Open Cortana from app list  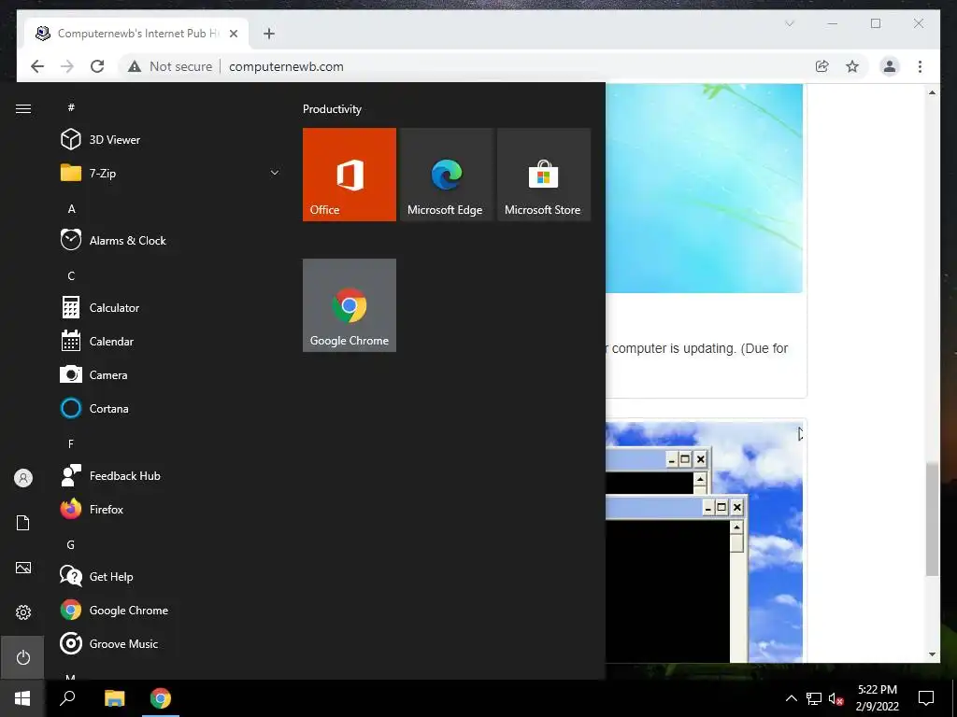click(168, 409)
